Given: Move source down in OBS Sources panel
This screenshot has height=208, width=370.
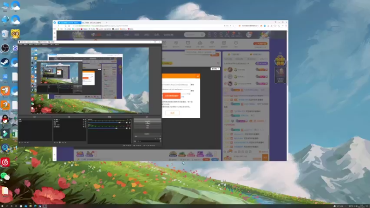Looking at the screenshot, I should pos(65,142).
